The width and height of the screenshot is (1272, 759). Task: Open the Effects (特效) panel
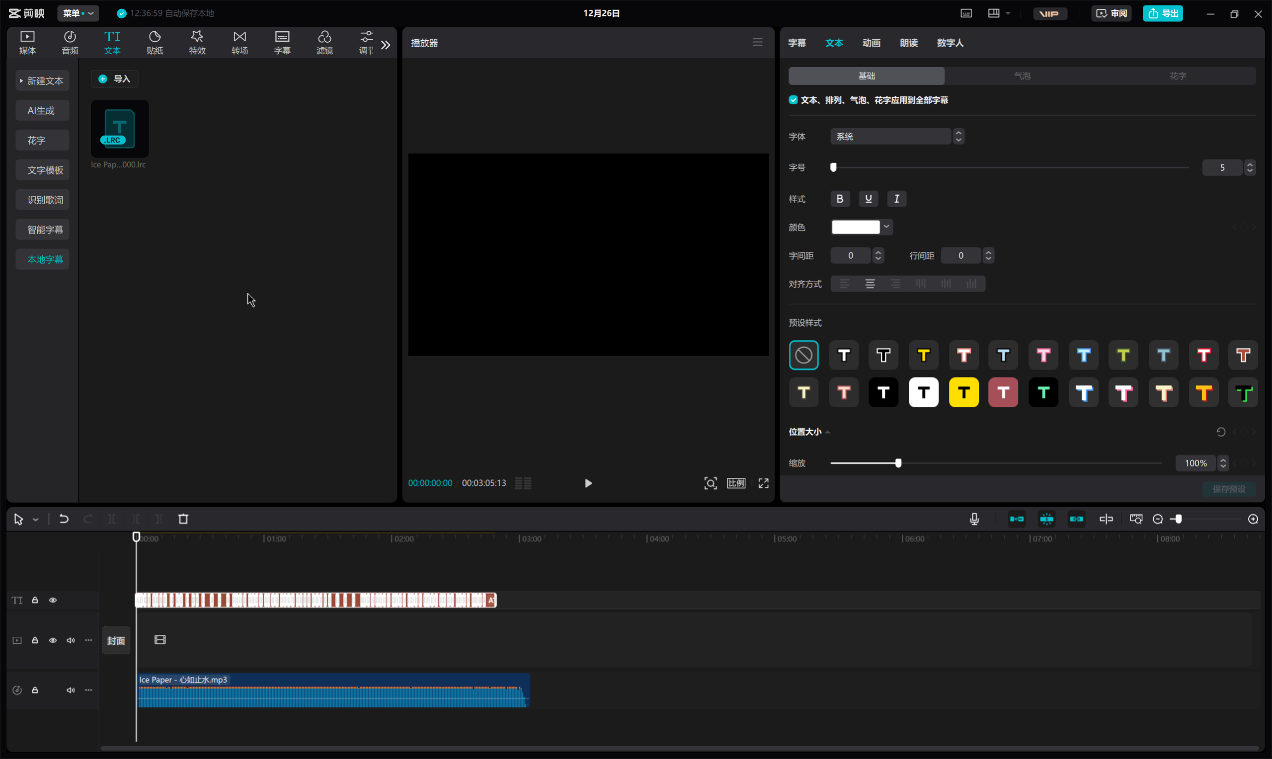tap(197, 42)
